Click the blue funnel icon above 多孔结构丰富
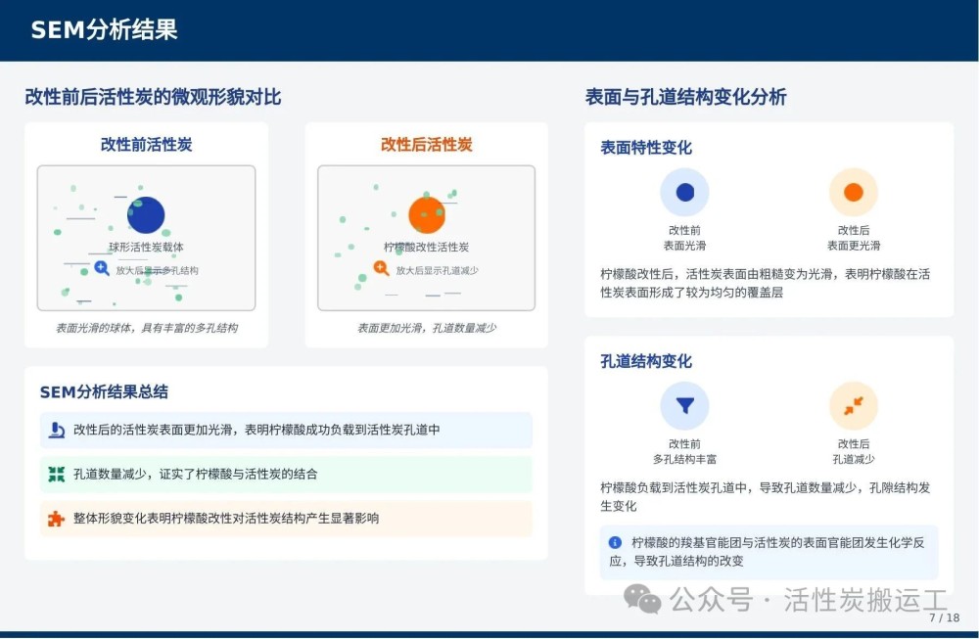 point(684,405)
